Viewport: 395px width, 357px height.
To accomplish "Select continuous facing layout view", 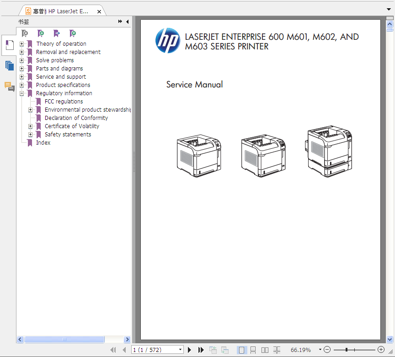I will 277,350.
